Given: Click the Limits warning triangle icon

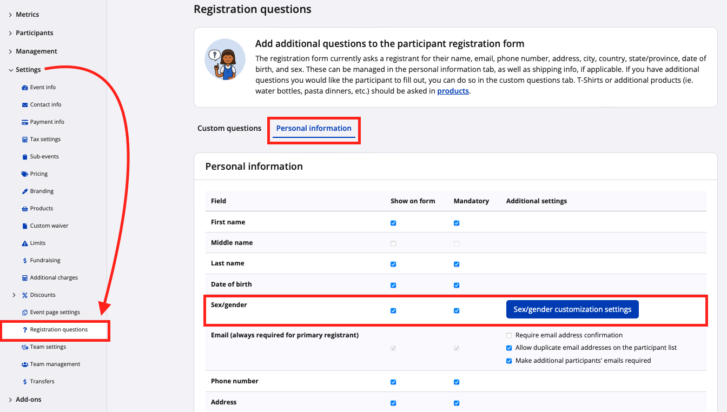Looking at the screenshot, I should click(x=25, y=243).
